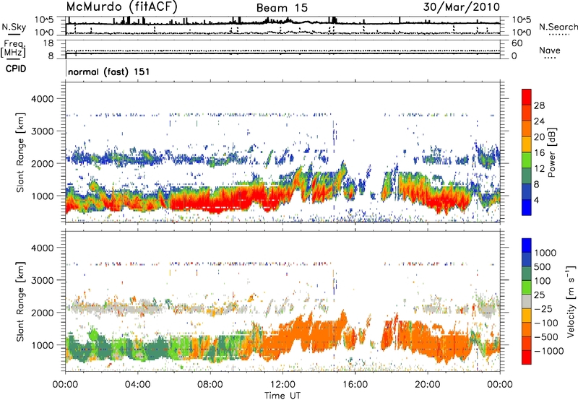This screenshot has width=578, height=400.
Task: Pick the yellow segment of Power color bar
Action: [527, 144]
